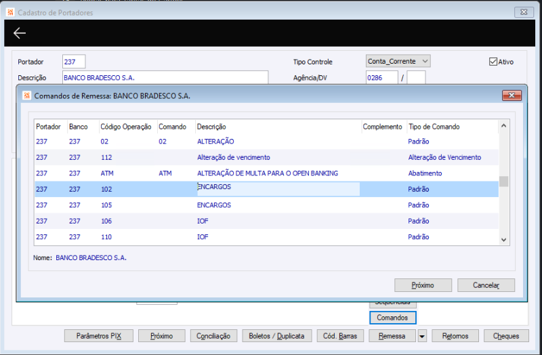
Task: Open Cód. Barras settings
Action: coord(340,336)
